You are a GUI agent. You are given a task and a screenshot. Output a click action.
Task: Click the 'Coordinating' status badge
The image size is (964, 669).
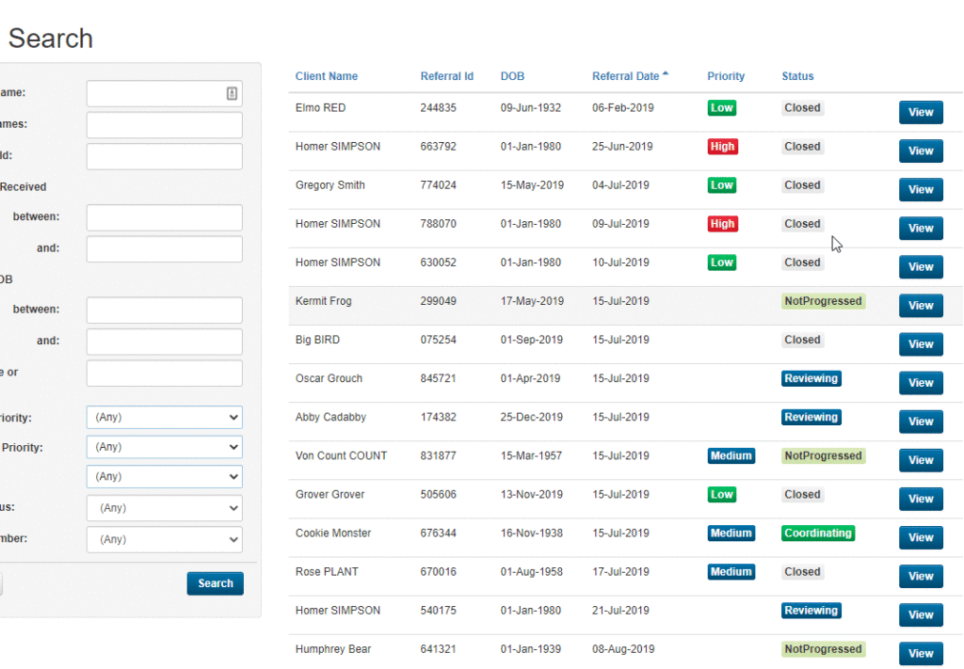[818, 534]
